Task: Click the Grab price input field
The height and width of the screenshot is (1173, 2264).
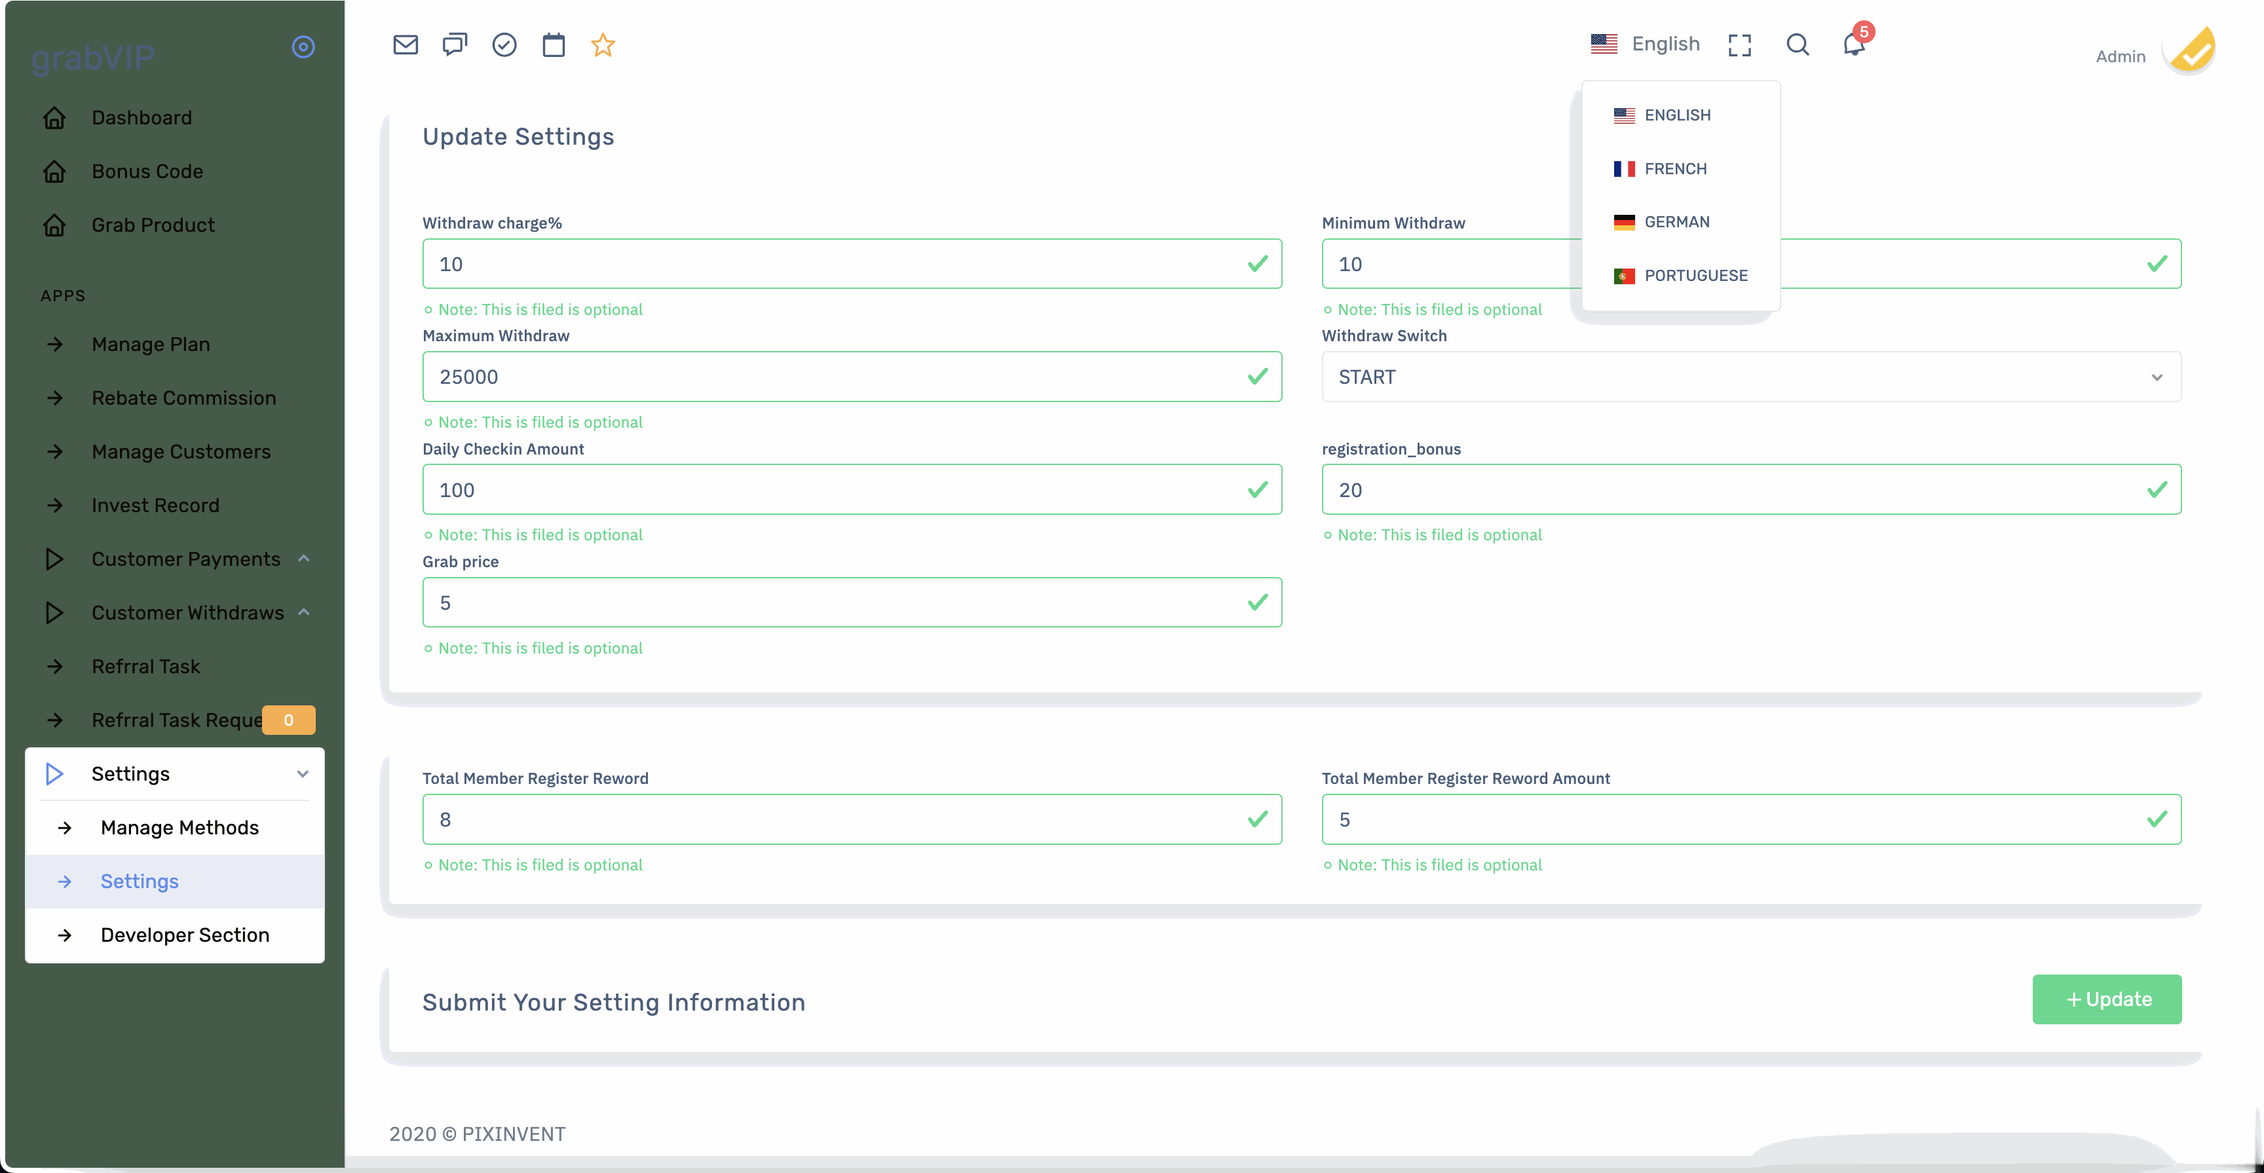Action: [835, 603]
